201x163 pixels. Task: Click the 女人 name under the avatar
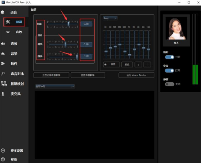coord(176,43)
